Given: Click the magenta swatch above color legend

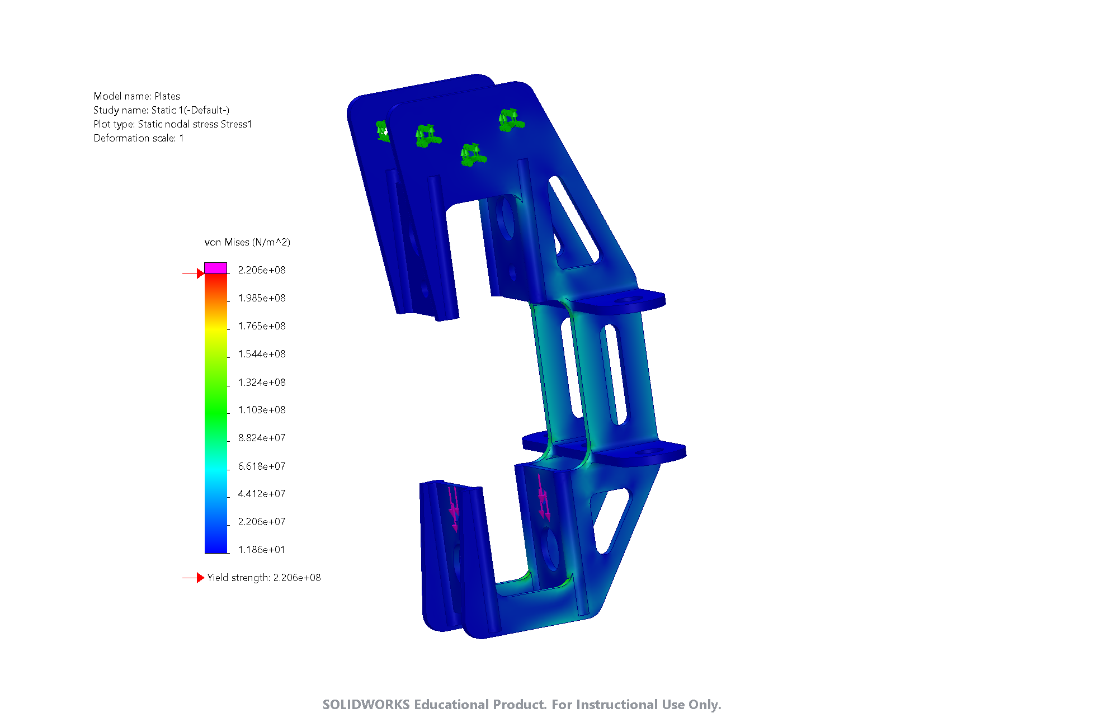Looking at the screenshot, I should pyautogui.click(x=215, y=268).
